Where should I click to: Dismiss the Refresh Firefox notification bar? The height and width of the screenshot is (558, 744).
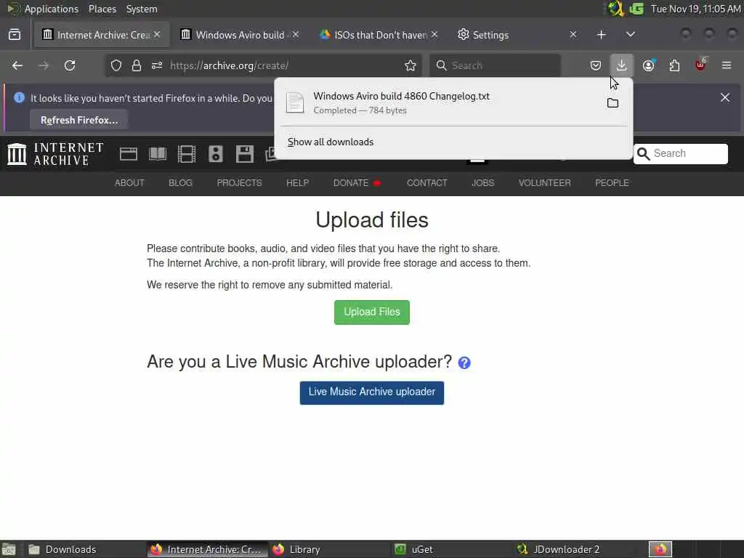click(725, 97)
